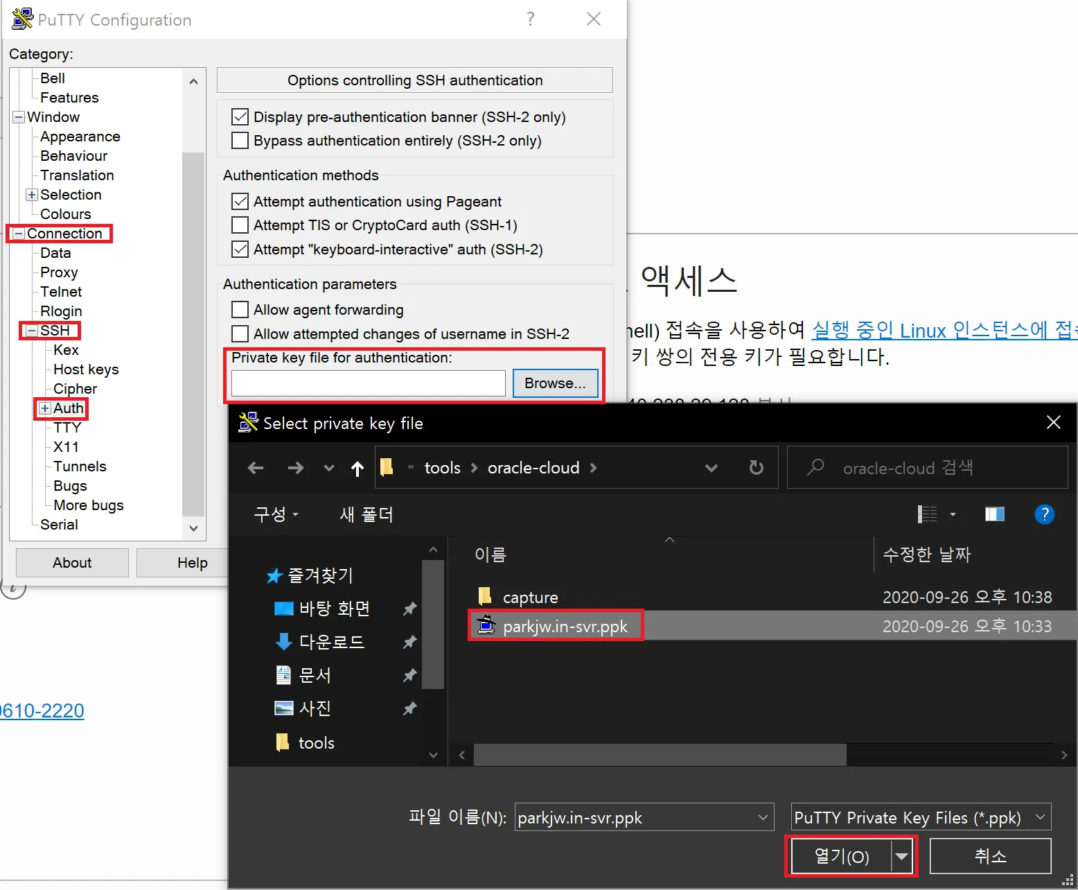Screen dimensions: 1078x890
Task: Open file dialog help icon
Action: (1044, 514)
